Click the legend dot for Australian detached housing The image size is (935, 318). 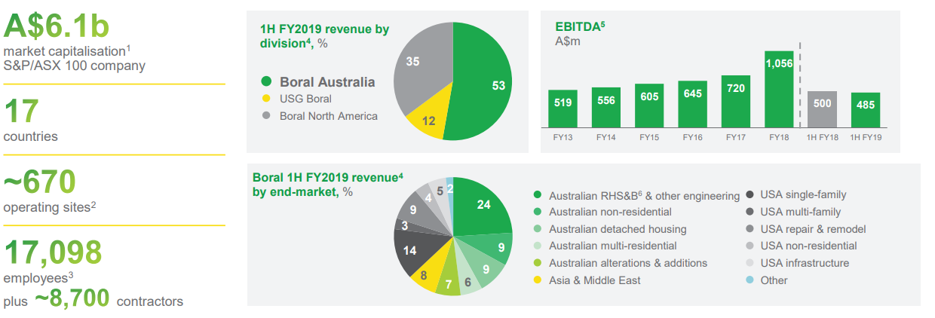(537, 229)
